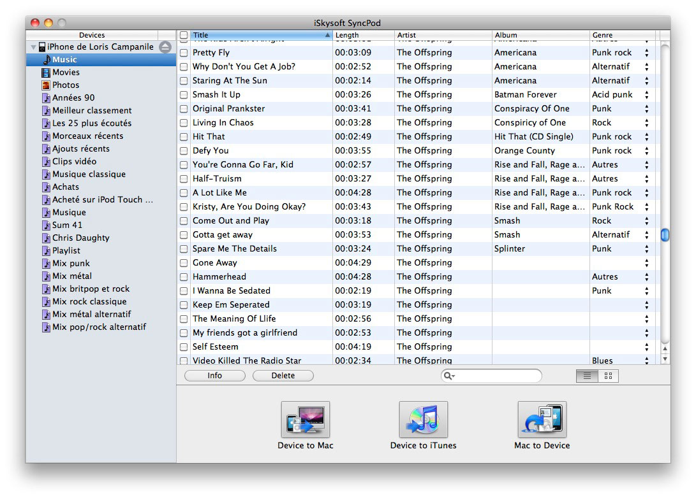696x498 pixels.
Task: Open search field magnifier dropdown
Action: (x=449, y=376)
